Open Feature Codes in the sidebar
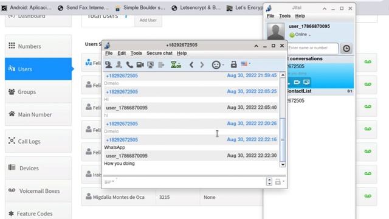The width and height of the screenshot is (389, 219). (x=38, y=214)
